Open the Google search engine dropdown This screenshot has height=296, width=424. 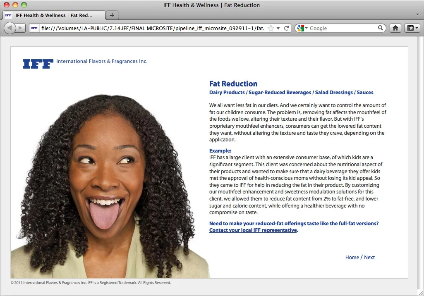coord(302,28)
